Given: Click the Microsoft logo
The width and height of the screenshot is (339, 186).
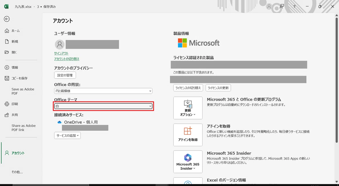Looking at the screenshot, I should pos(199,43).
